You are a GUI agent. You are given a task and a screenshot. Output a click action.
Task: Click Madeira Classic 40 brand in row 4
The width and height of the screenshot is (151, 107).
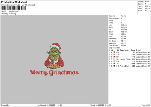pyautogui.click(x=143, y=59)
